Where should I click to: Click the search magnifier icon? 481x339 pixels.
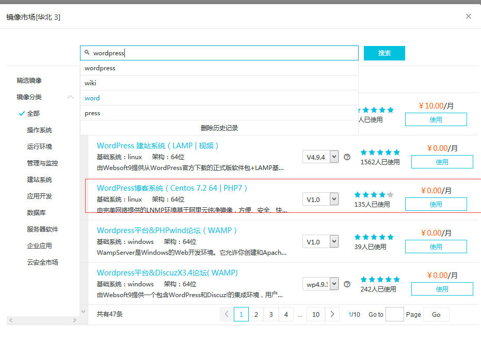[x=87, y=53]
